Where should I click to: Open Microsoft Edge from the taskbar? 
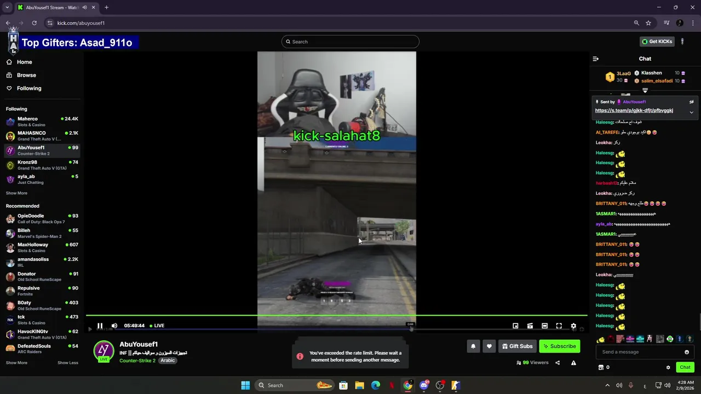coord(376,385)
